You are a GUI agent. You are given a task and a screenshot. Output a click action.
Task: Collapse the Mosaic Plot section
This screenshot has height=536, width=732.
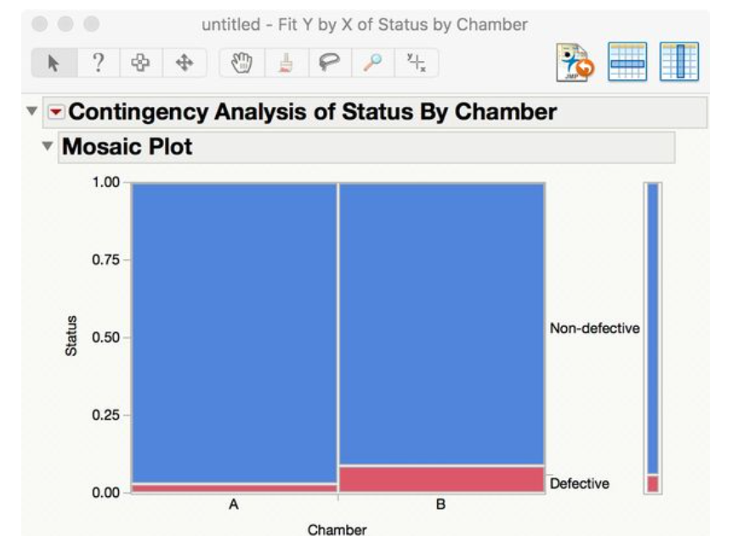pyautogui.click(x=47, y=147)
